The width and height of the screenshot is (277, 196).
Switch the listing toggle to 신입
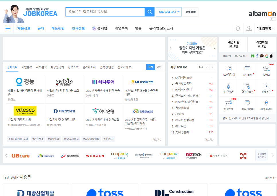150,67
